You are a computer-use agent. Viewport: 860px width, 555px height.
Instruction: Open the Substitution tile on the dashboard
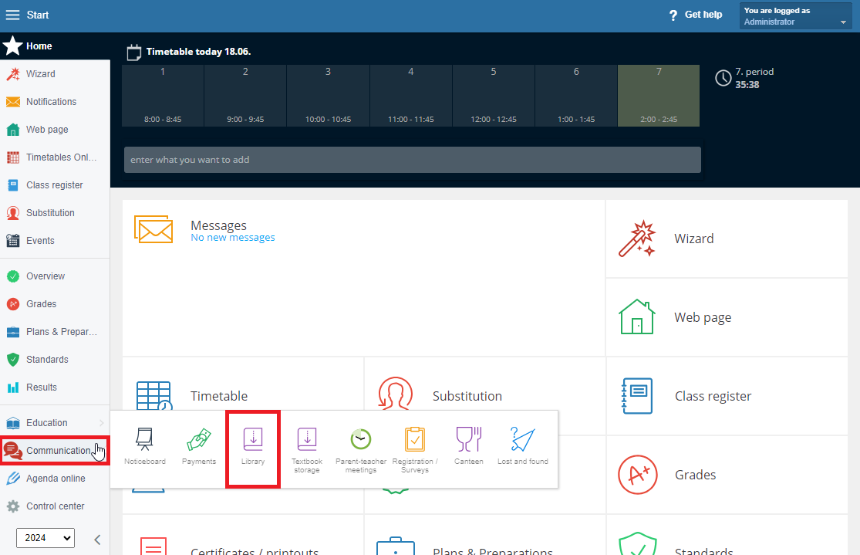point(485,384)
